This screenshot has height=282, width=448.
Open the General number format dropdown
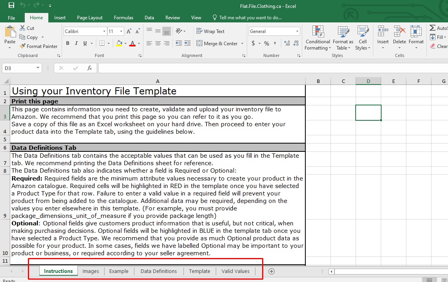coord(297,31)
